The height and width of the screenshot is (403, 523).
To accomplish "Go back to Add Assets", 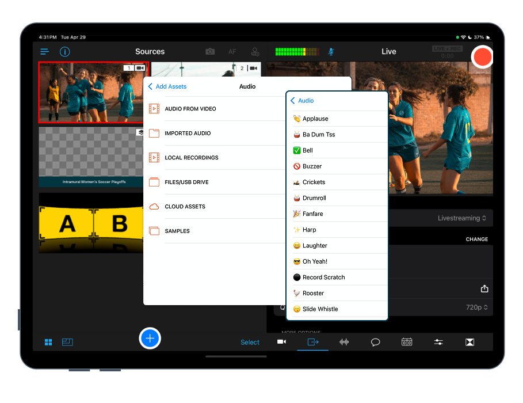I will click(x=167, y=86).
